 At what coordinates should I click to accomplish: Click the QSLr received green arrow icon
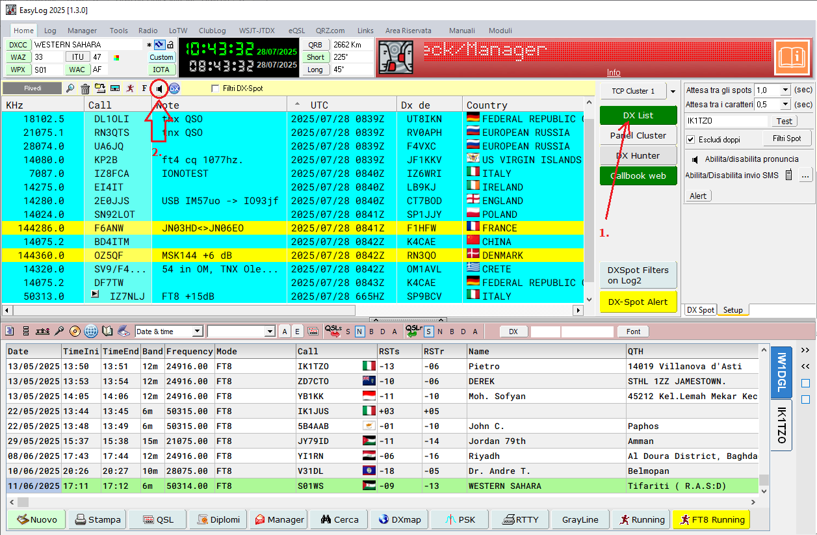point(414,331)
